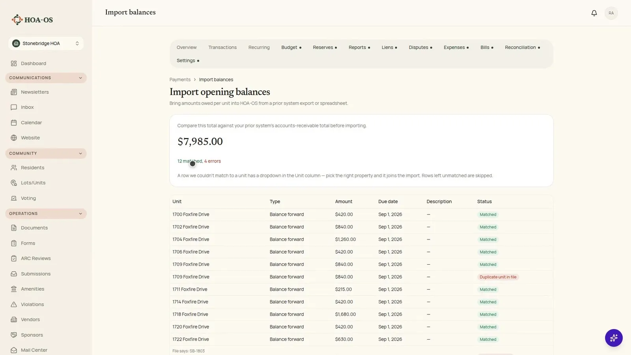The image size is (631, 355).
Task: Click the $630.00 amount cell
Action: tap(344, 339)
